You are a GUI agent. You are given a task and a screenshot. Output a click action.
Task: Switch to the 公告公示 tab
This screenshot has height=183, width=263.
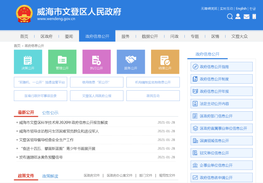(x=50, y=113)
